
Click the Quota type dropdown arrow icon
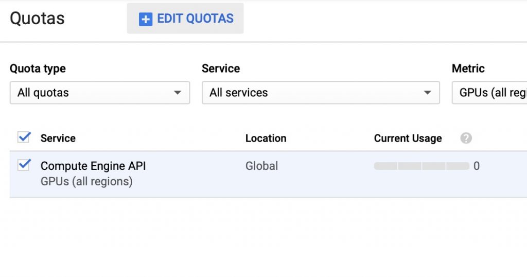tap(178, 93)
